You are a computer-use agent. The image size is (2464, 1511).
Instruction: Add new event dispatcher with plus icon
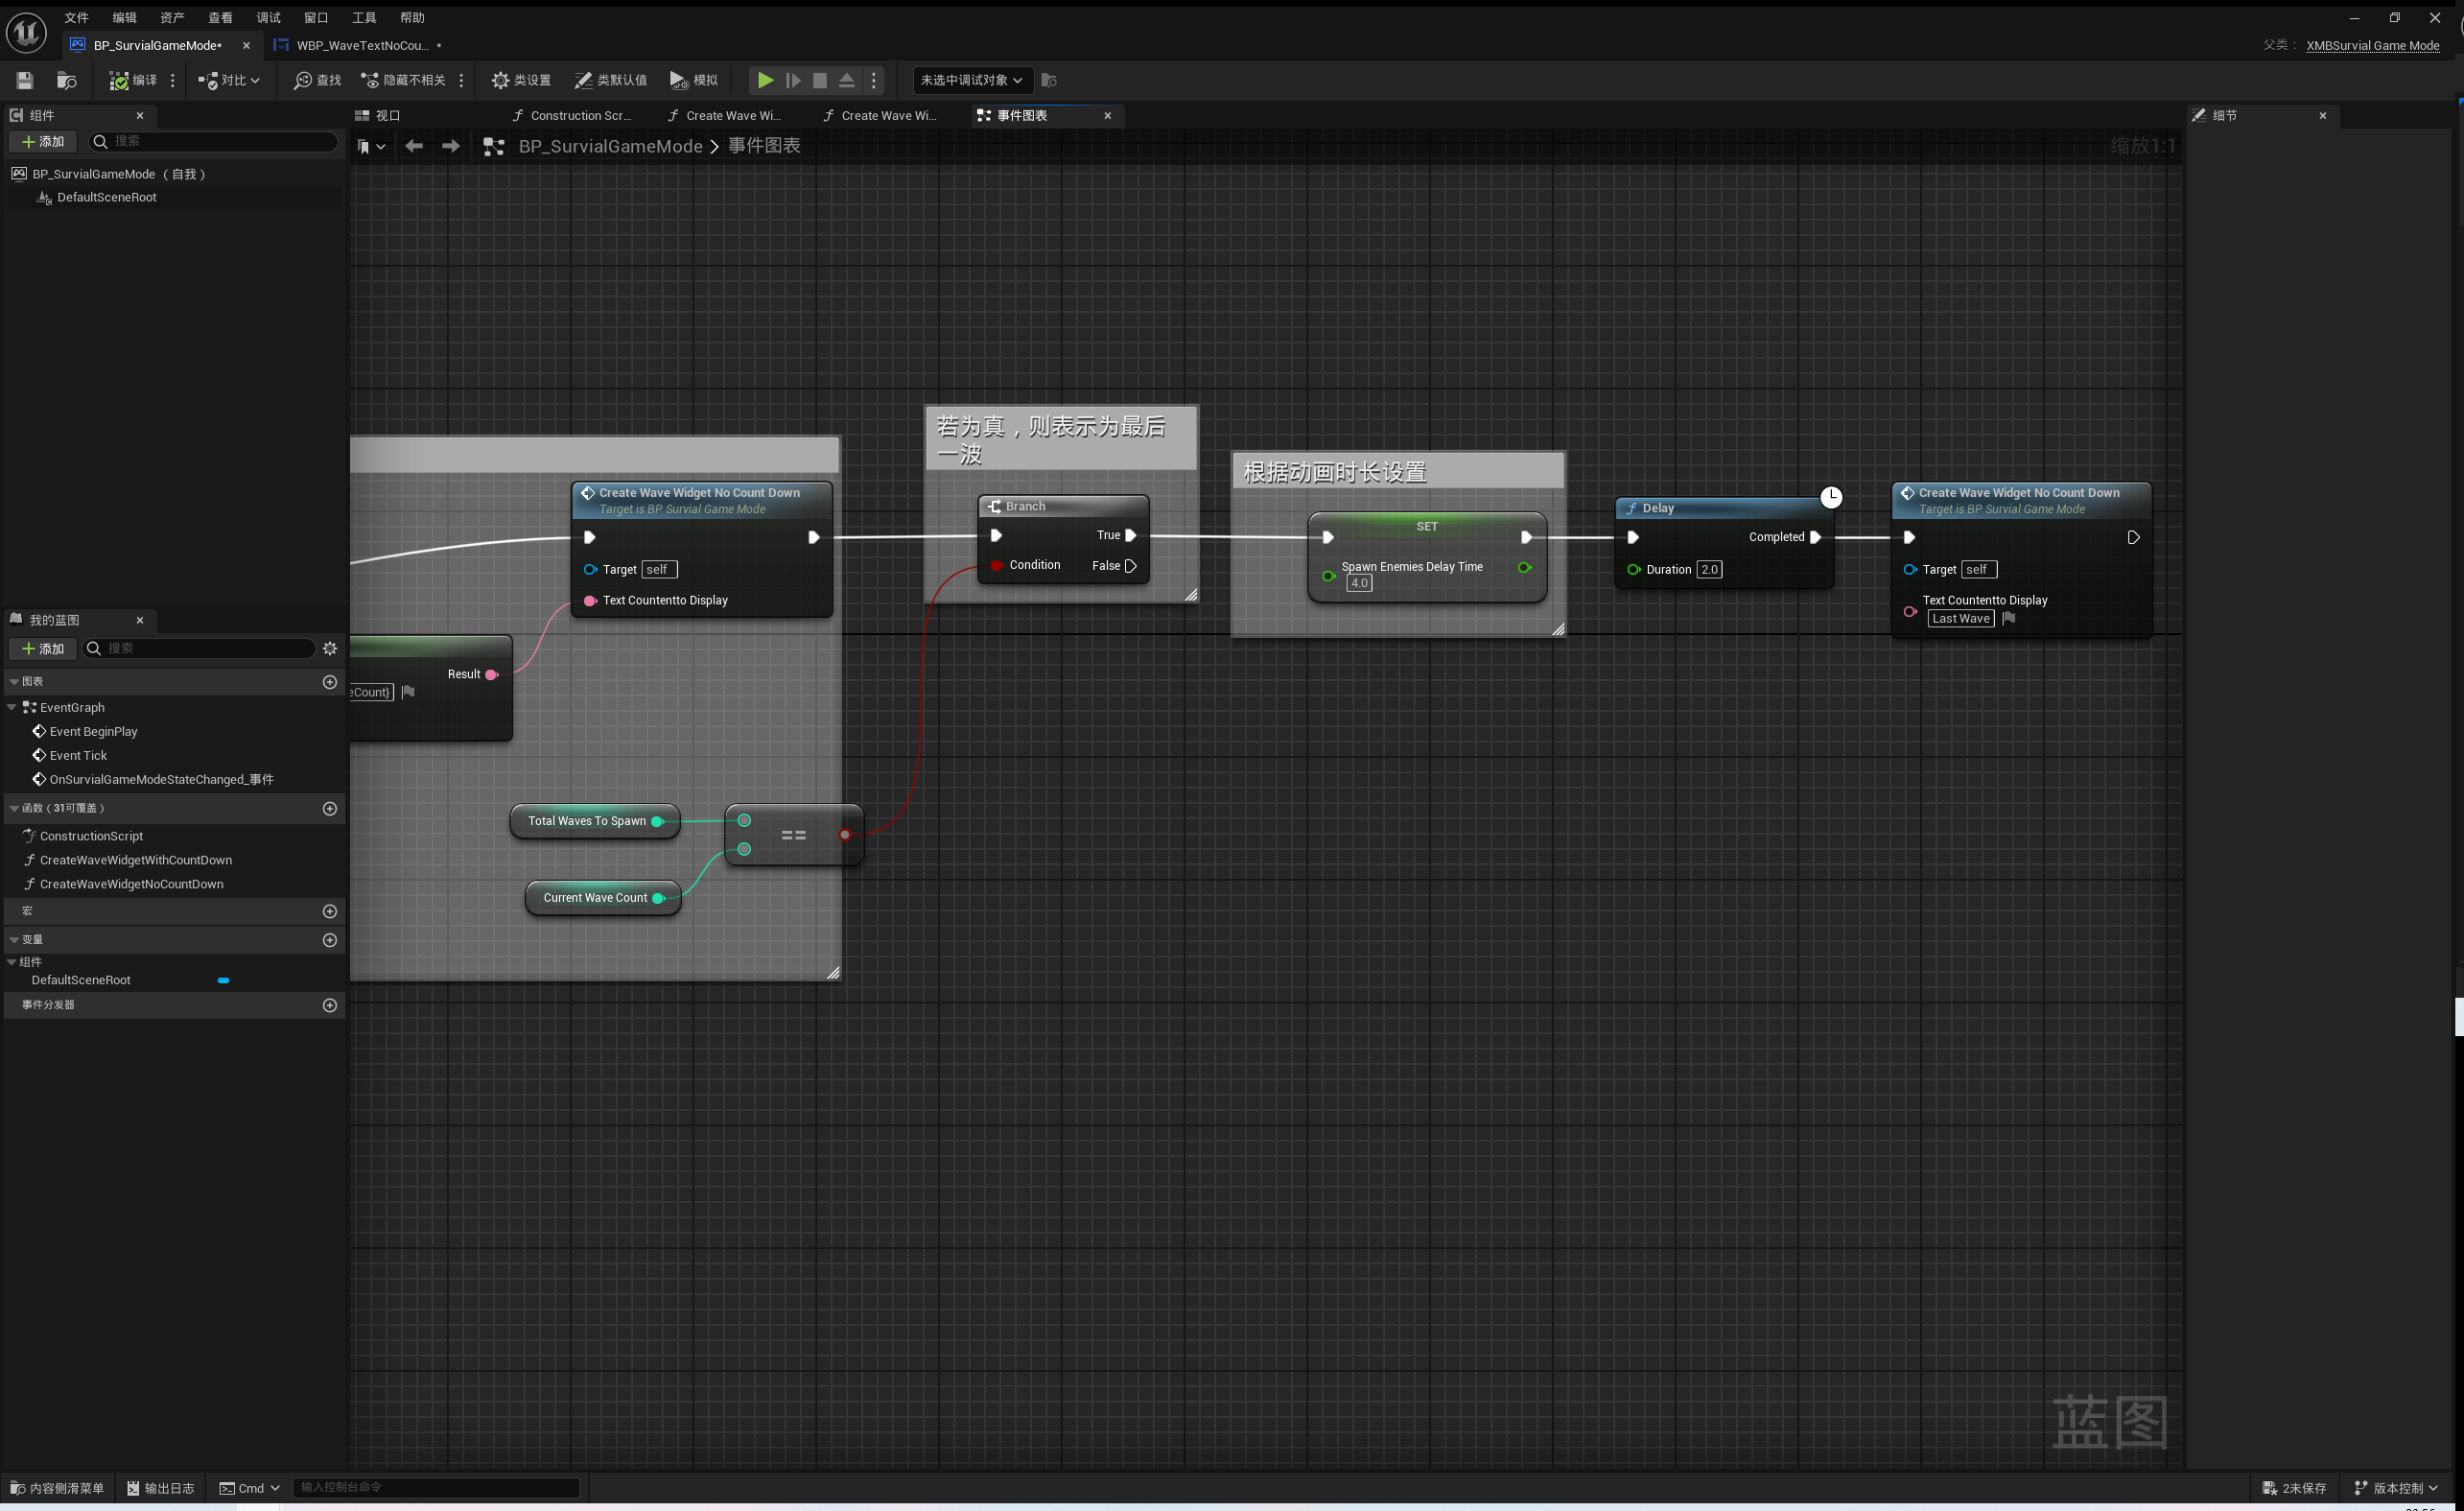coord(330,1005)
